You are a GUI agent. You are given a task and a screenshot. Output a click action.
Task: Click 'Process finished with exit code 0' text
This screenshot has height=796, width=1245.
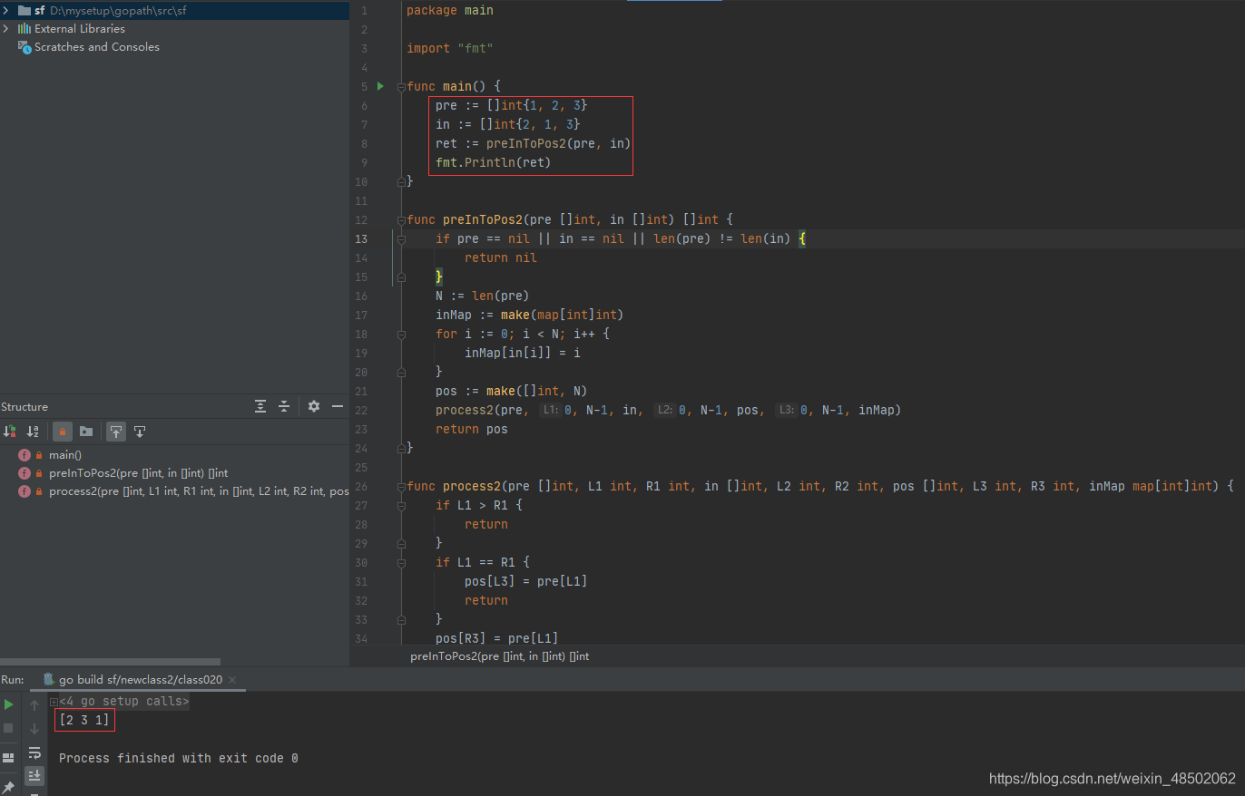coord(179,759)
